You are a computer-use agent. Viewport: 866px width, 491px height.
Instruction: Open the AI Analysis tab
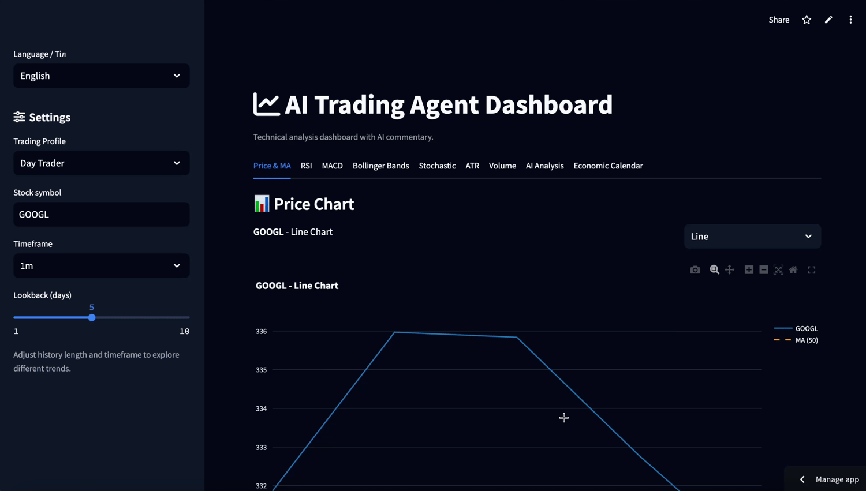tap(544, 166)
